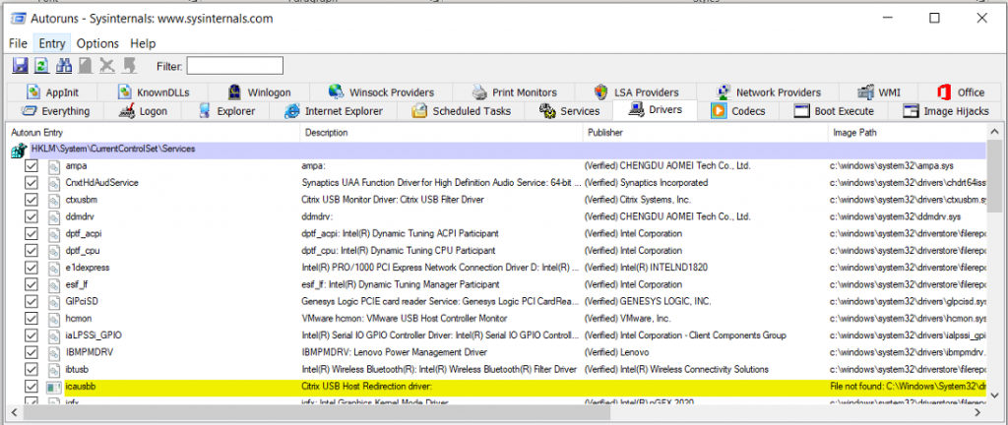Open the Image Hijacks tab
The height and width of the screenshot is (425, 1008).
946,111
